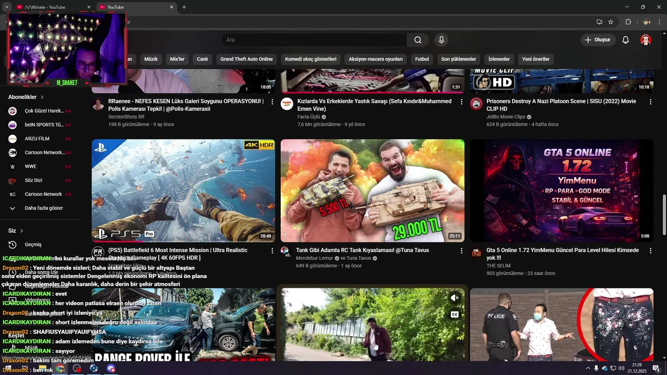The height and width of the screenshot is (375, 667).
Task: Open THE SELİM channel avatar
Action: coord(476,253)
